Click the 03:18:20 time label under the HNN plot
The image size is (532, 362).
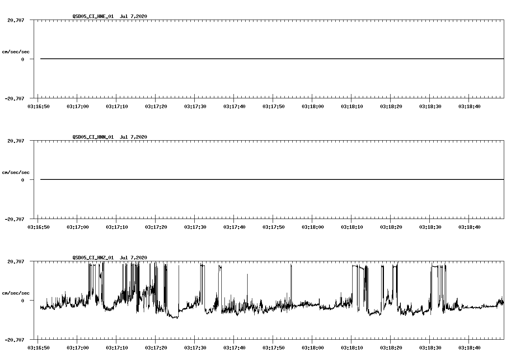(x=391, y=227)
